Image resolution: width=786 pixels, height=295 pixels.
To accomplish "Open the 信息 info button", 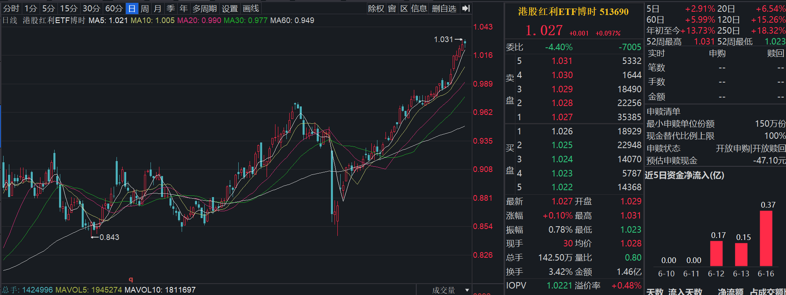I will tap(419, 8).
